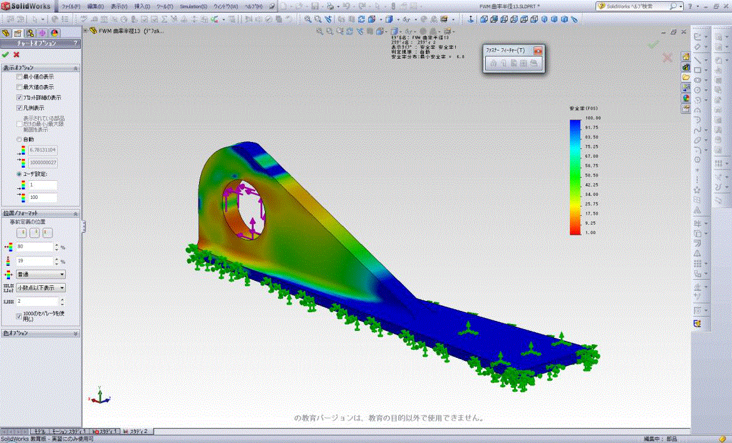Open the help search dropdown arrow
732x443 pixels.
681,6
